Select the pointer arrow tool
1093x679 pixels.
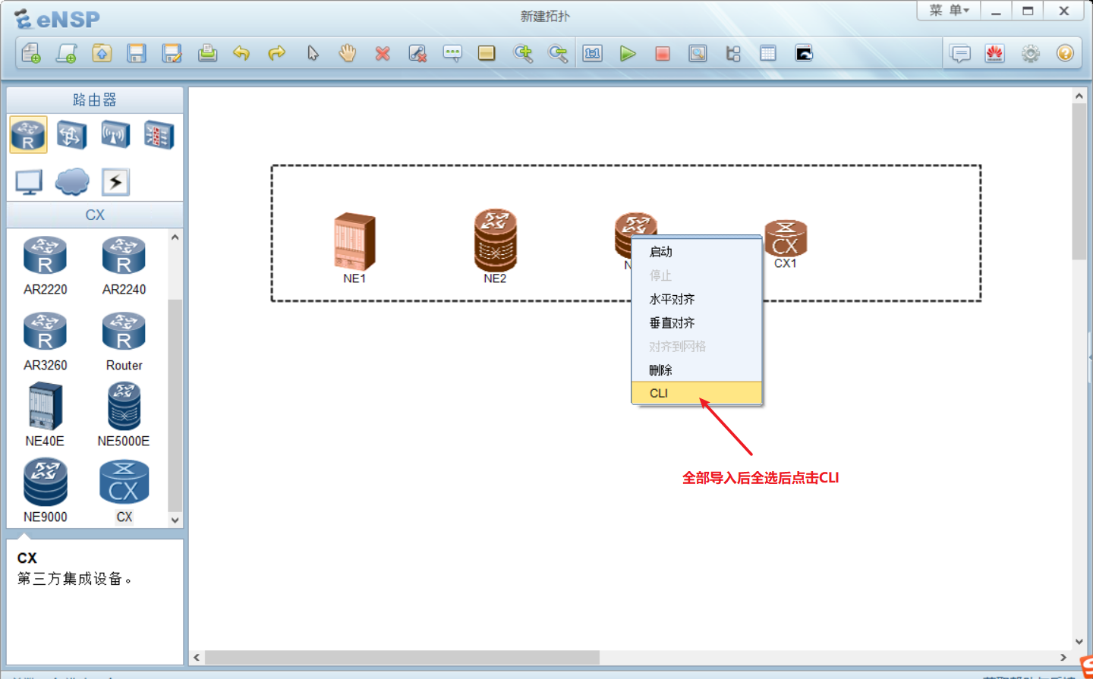(313, 53)
